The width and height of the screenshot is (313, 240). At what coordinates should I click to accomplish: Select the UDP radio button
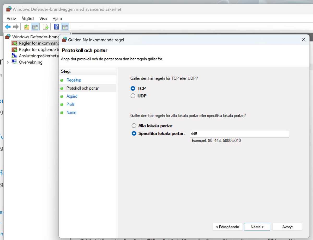pos(133,96)
